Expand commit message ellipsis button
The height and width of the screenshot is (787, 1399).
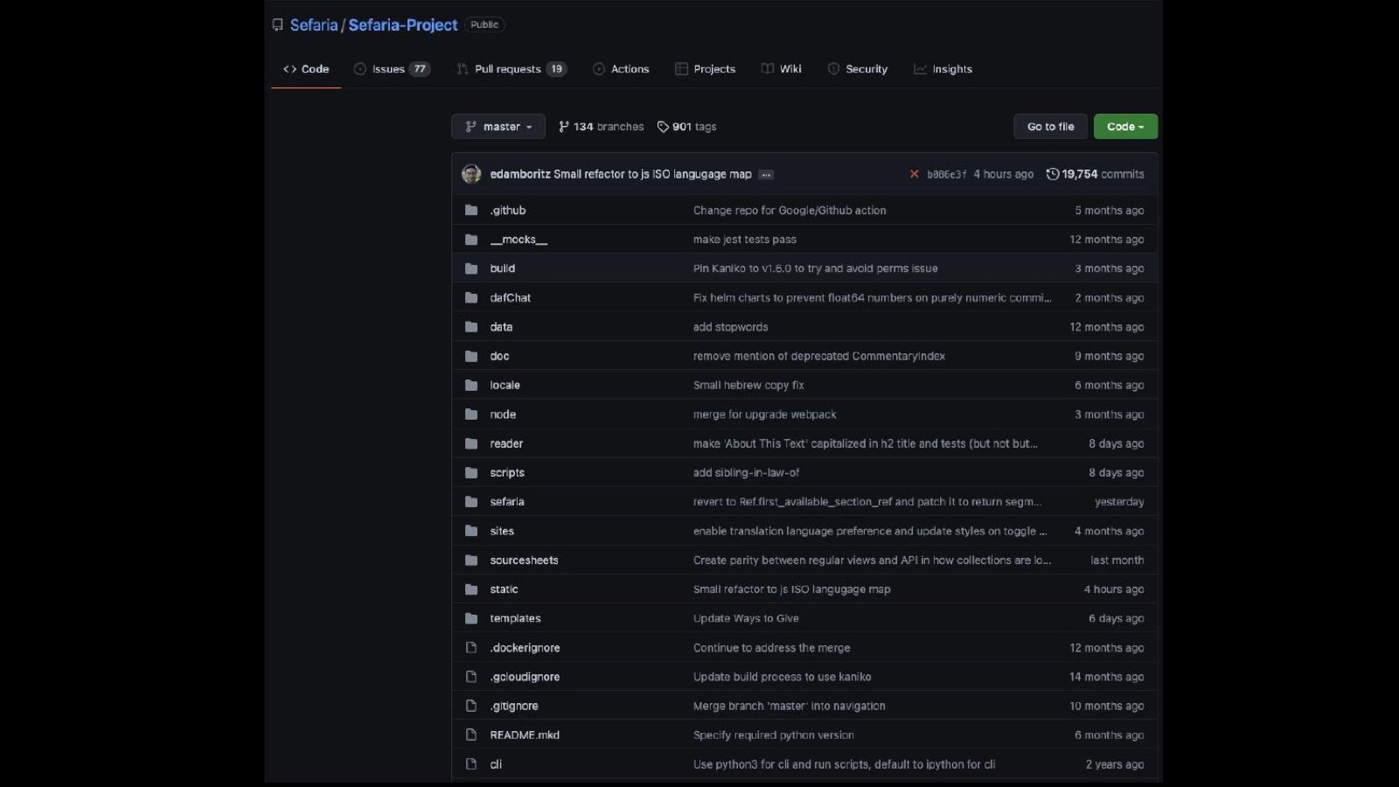(x=766, y=175)
